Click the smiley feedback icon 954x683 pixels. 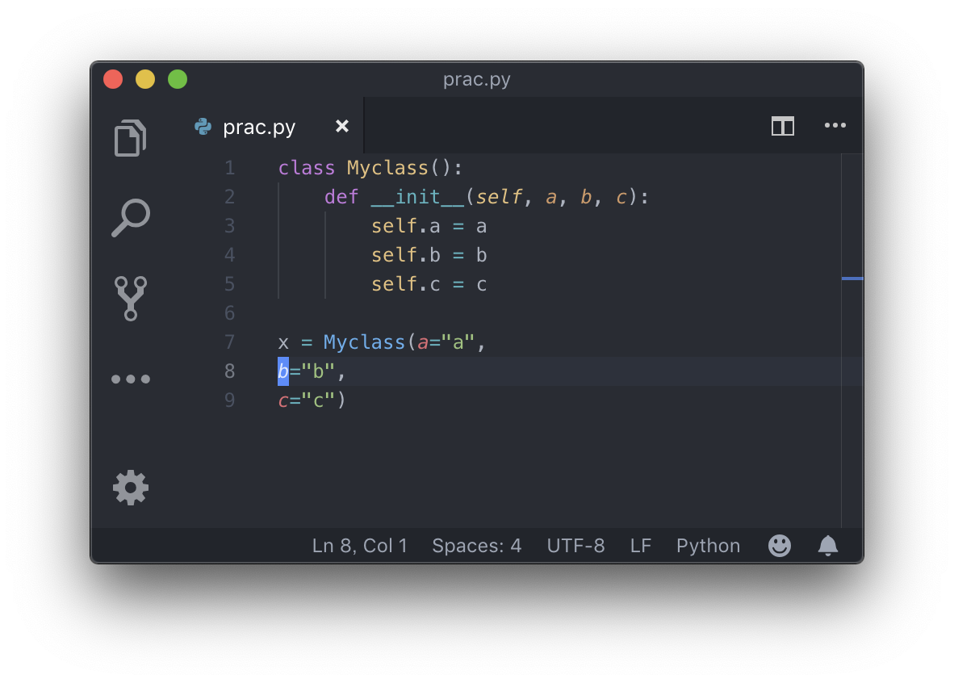coord(779,546)
